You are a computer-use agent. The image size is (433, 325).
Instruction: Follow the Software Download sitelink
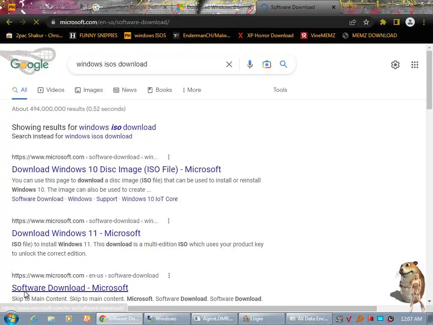[x=38, y=199]
